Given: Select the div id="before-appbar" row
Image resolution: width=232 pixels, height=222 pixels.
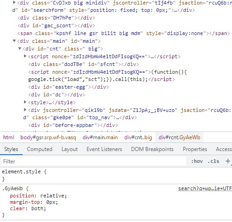Looking at the screenshot, I should [x=73, y=125].
